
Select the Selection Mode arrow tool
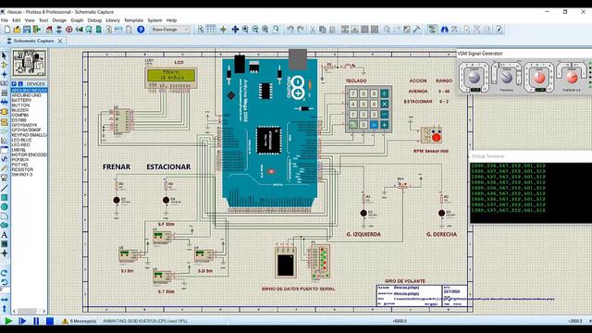[x=4, y=55]
